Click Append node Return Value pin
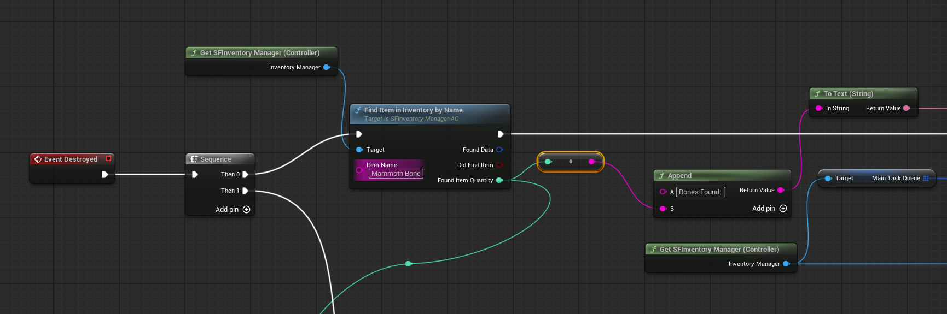947x314 pixels. [781, 190]
